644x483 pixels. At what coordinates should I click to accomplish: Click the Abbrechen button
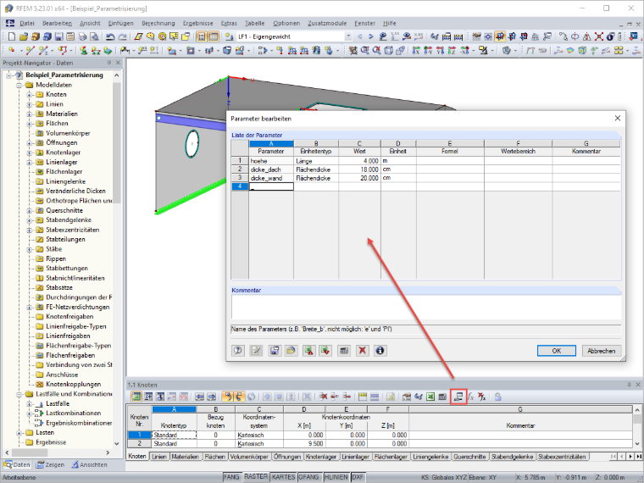pos(601,351)
